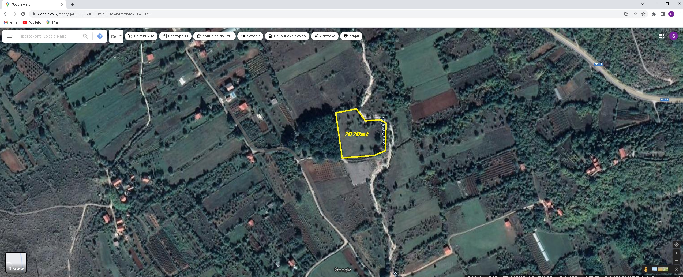
Task: Zoom in with the plus button
Action: [x=676, y=253]
